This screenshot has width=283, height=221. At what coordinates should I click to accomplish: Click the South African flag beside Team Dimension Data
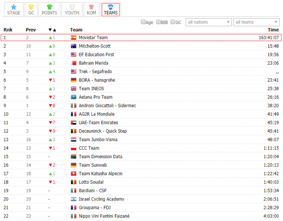click(74, 157)
